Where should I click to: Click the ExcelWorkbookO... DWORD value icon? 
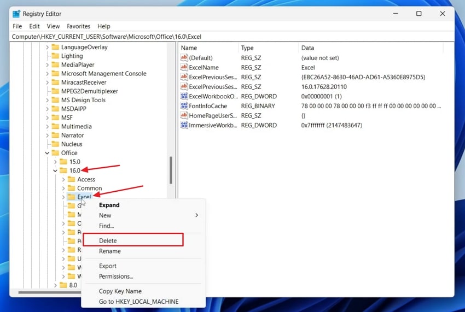pos(184,96)
